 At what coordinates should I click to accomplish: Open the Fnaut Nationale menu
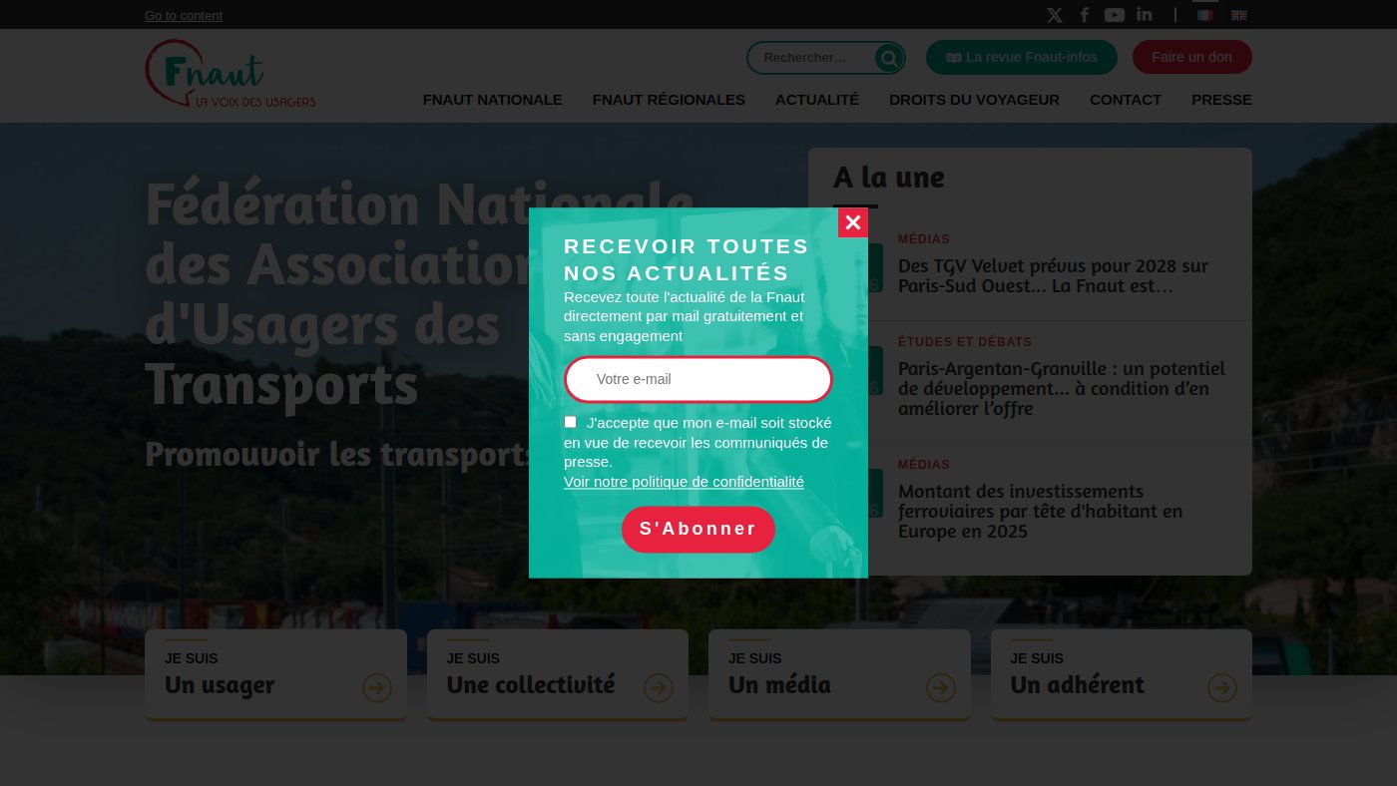tap(493, 100)
